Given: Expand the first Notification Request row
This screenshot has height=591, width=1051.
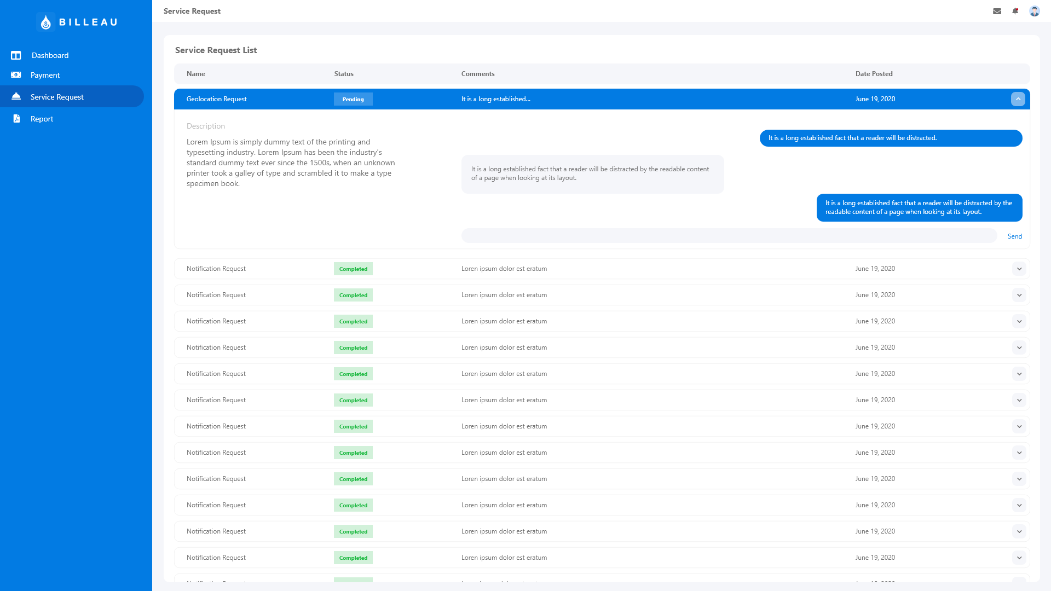Looking at the screenshot, I should coord(1019,269).
